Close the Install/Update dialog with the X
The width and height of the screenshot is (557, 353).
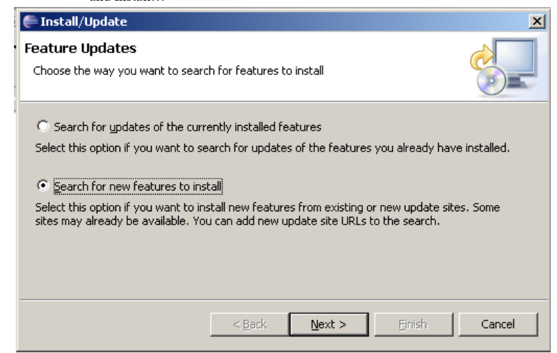537,22
